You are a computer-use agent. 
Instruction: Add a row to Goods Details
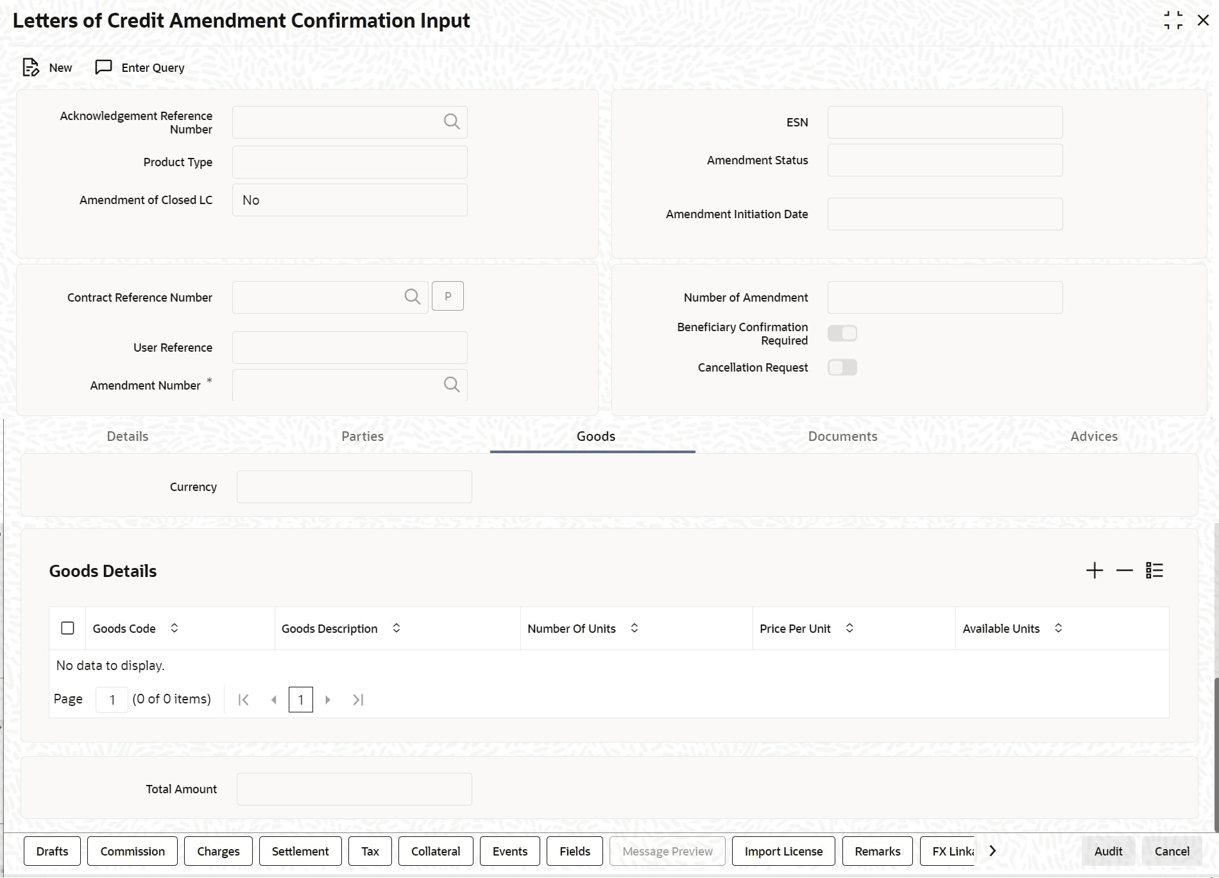(x=1095, y=571)
